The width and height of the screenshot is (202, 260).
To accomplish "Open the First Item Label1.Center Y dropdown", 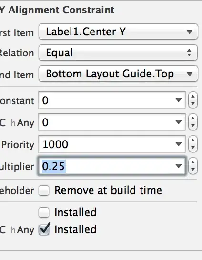I will click(x=118, y=32).
